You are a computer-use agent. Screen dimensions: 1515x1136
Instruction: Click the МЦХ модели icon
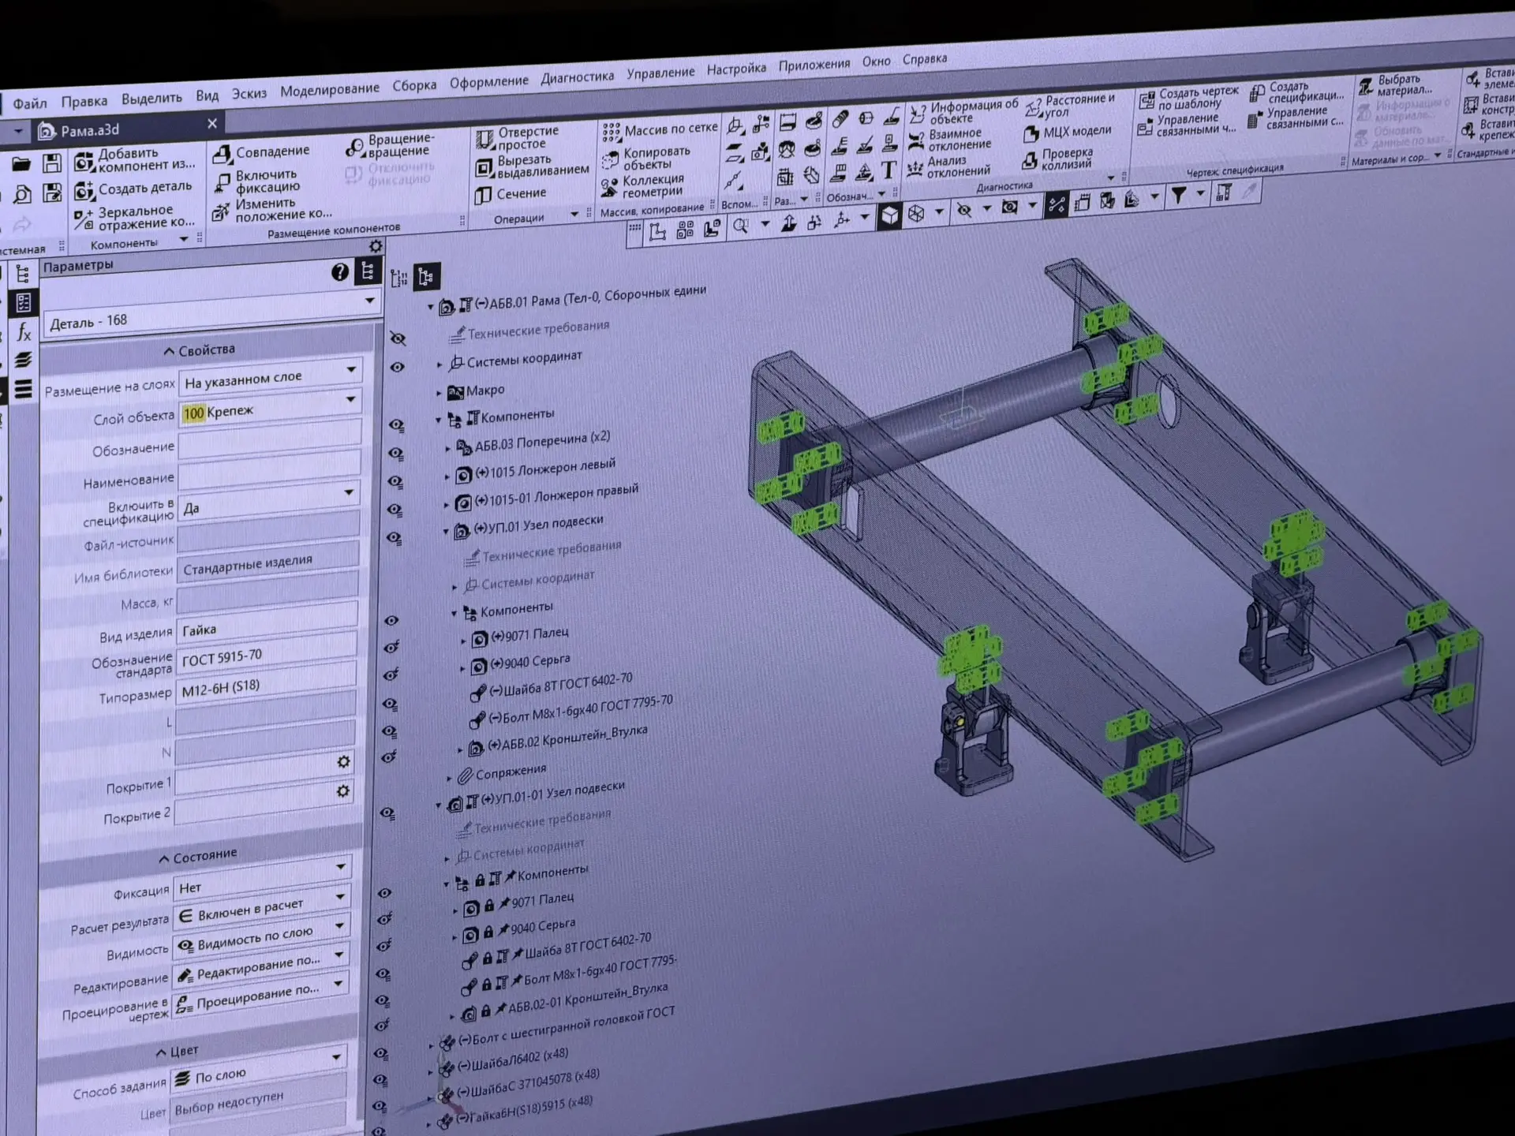[1031, 134]
